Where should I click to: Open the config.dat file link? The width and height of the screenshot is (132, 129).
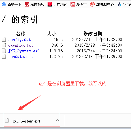coord(20,40)
